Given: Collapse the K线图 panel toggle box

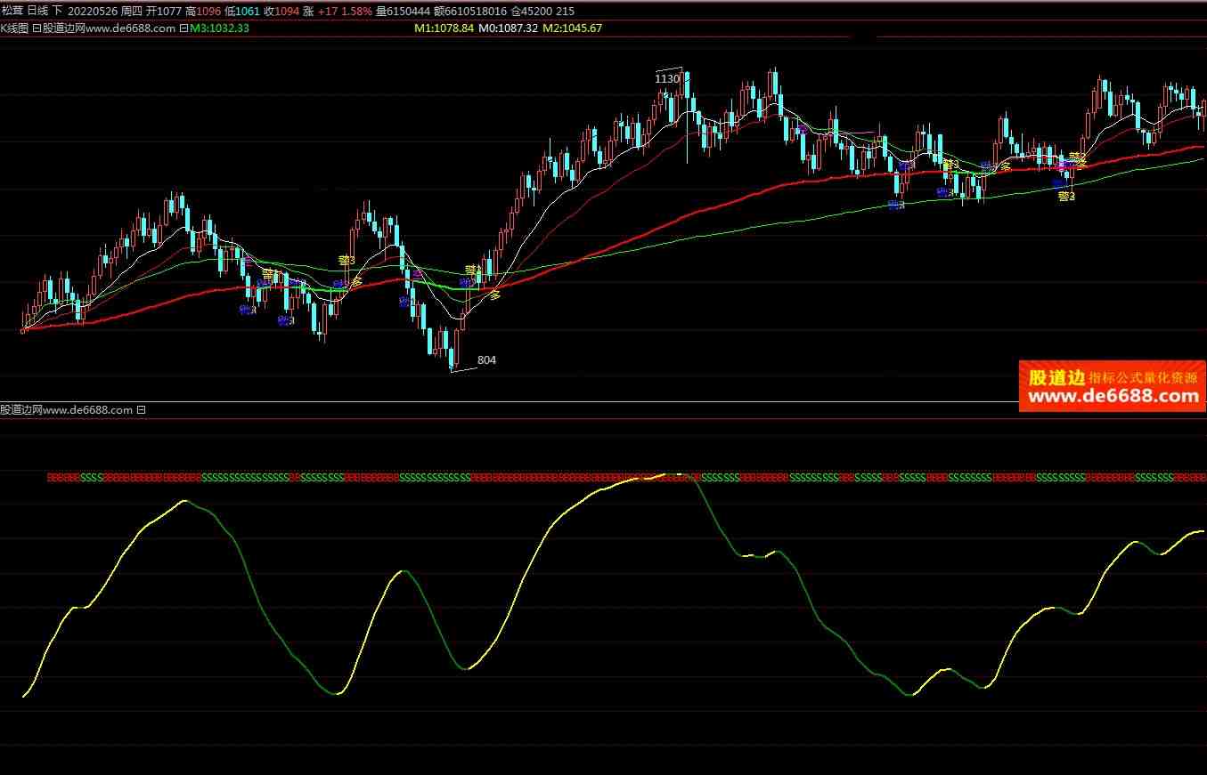Looking at the screenshot, I should click(x=36, y=28).
